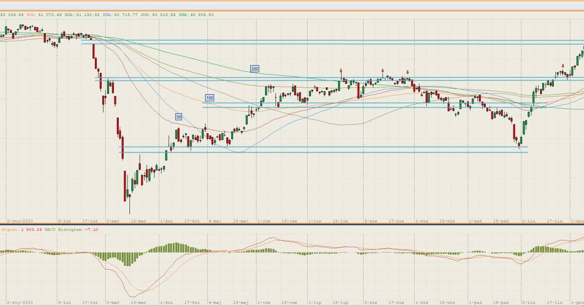Select the brown EMA 51 130.82 legend entry
The height and width of the screenshot is (306, 584).
point(83,15)
